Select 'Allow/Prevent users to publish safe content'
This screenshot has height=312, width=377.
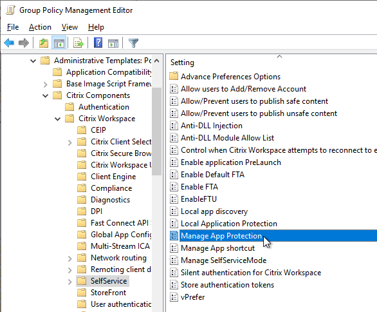point(254,101)
